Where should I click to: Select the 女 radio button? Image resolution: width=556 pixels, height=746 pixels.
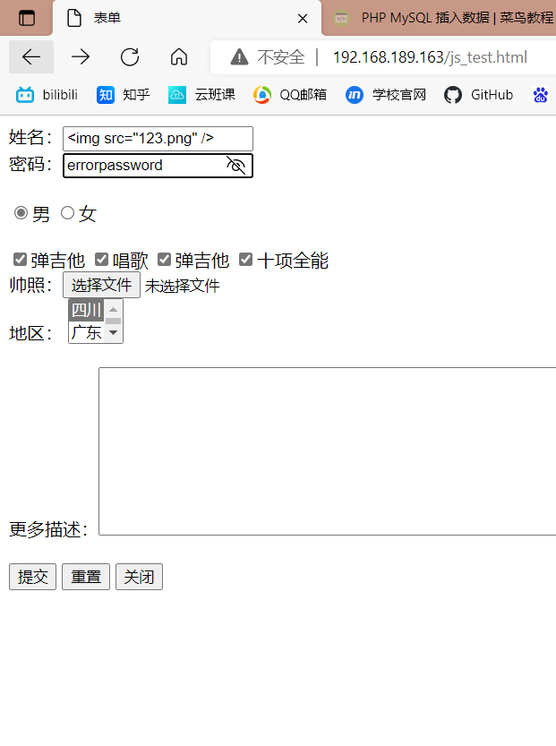[x=67, y=212]
